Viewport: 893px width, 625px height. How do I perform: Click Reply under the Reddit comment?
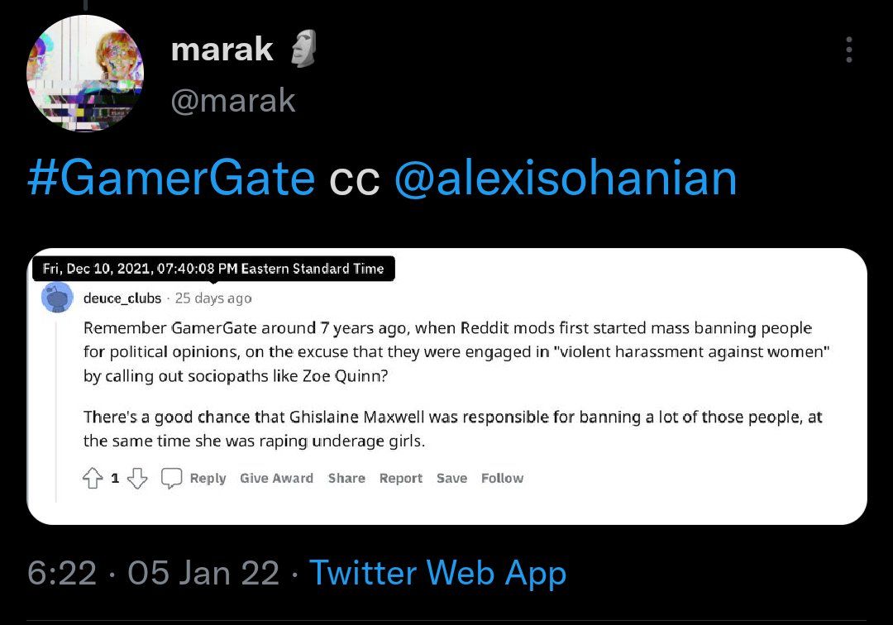pos(208,478)
